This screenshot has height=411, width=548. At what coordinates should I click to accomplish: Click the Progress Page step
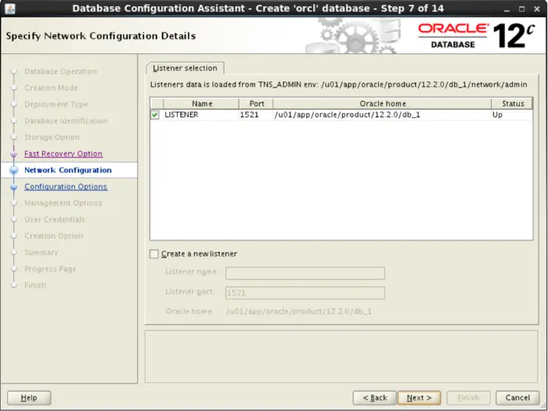pos(50,269)
